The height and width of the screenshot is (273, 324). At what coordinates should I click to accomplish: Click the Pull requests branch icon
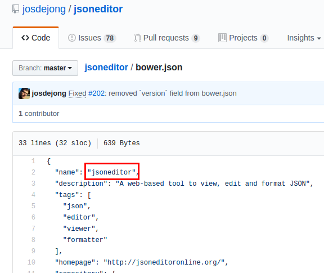(x=138, y=38)
